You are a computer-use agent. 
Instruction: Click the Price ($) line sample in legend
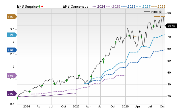(147, 12)
